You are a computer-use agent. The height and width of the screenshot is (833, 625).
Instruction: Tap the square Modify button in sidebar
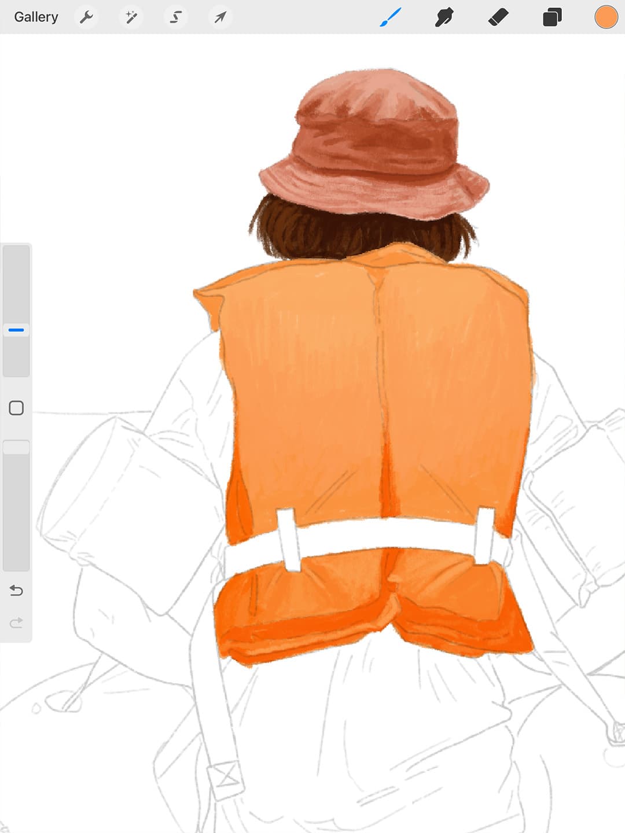pos(16,408)
